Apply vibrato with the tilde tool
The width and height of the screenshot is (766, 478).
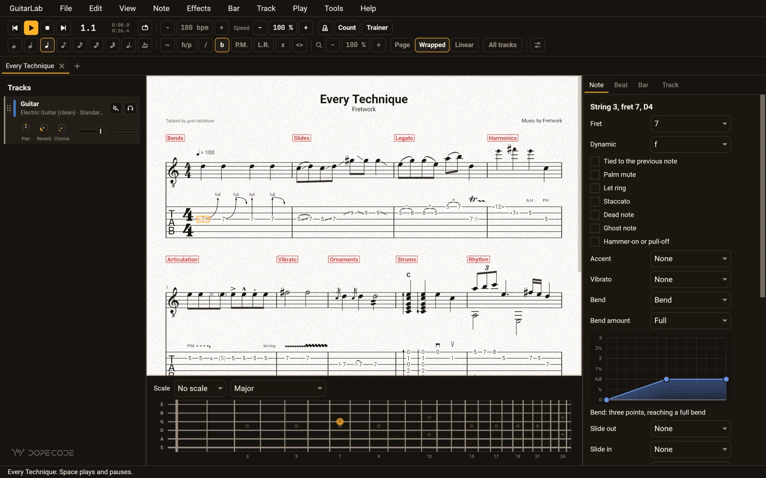click(x=167, y=45)
